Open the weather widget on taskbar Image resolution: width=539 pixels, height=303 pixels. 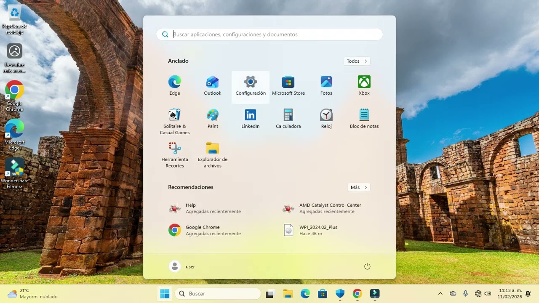click(x=32, y=293)
